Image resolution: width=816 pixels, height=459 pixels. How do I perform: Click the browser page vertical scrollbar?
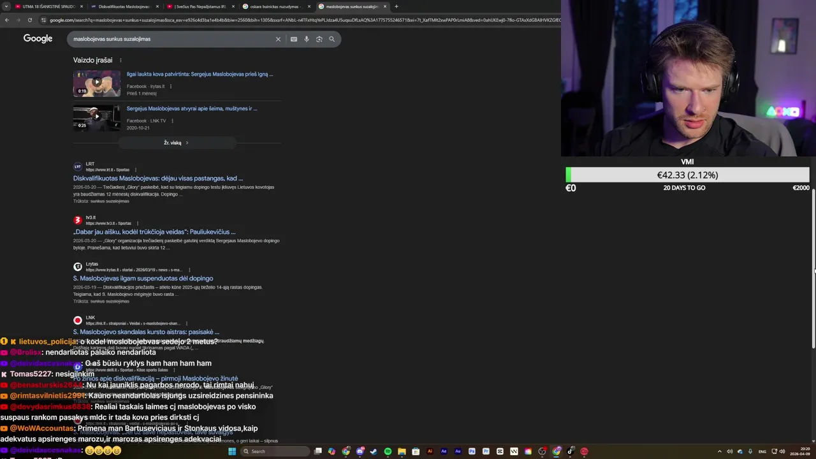pos(813,268)
